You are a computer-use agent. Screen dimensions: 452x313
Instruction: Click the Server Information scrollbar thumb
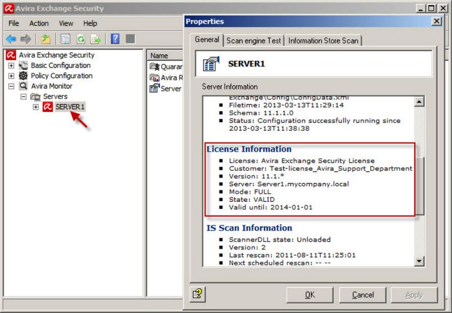tap(419, 186)
